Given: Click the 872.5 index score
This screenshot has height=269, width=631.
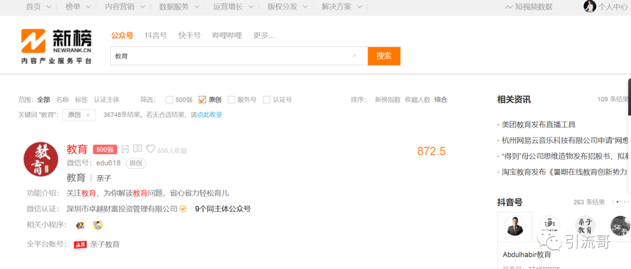Looking at the screenshot, I should coord(431,151).
